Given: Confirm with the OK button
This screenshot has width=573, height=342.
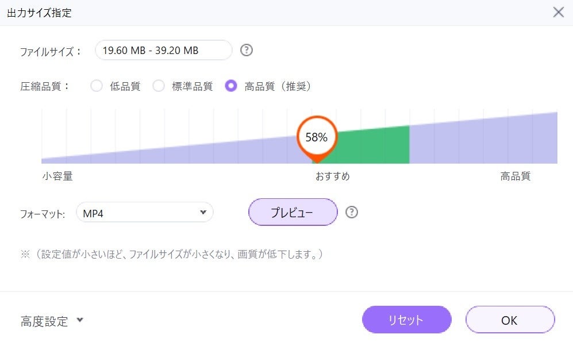Looking at the screenshot, I should 510,320.
